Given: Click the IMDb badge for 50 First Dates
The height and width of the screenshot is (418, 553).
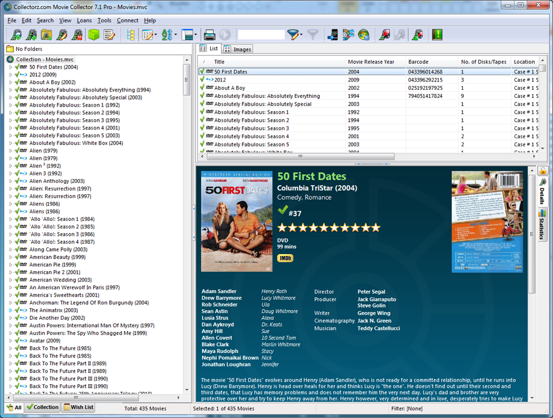Looking at the screenshot, I should click(285, 258).
